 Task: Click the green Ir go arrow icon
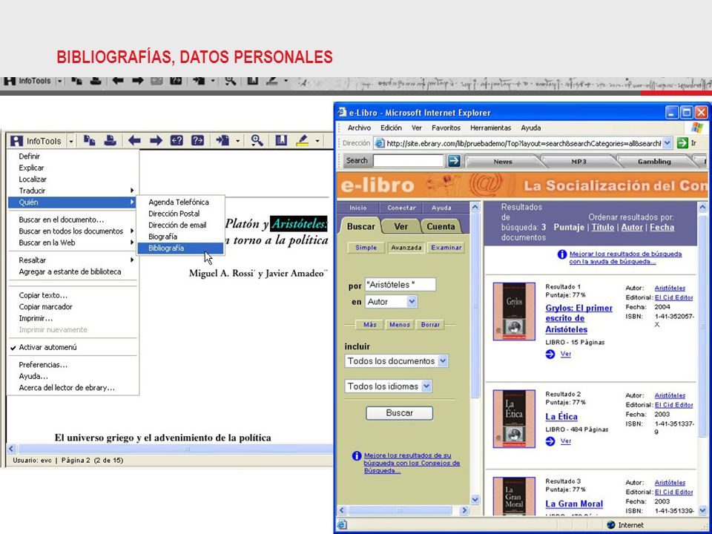point(682,143)
